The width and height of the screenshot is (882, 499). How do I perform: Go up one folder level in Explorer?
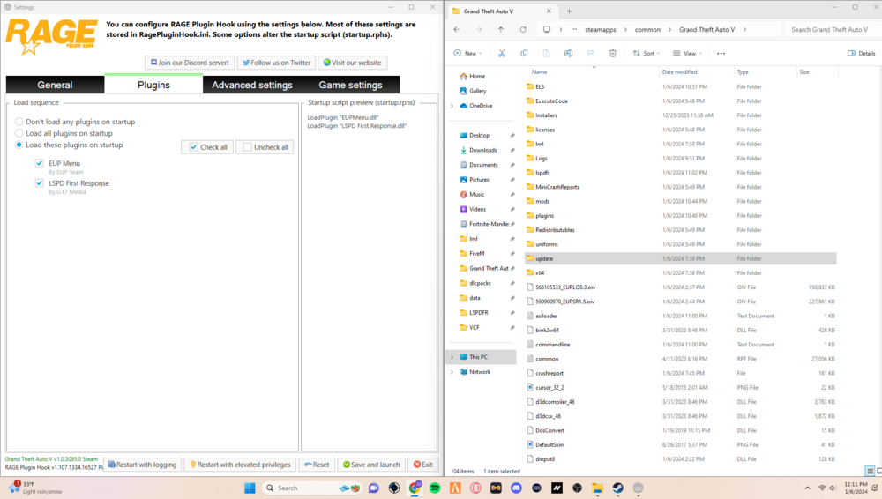point(501,29)
